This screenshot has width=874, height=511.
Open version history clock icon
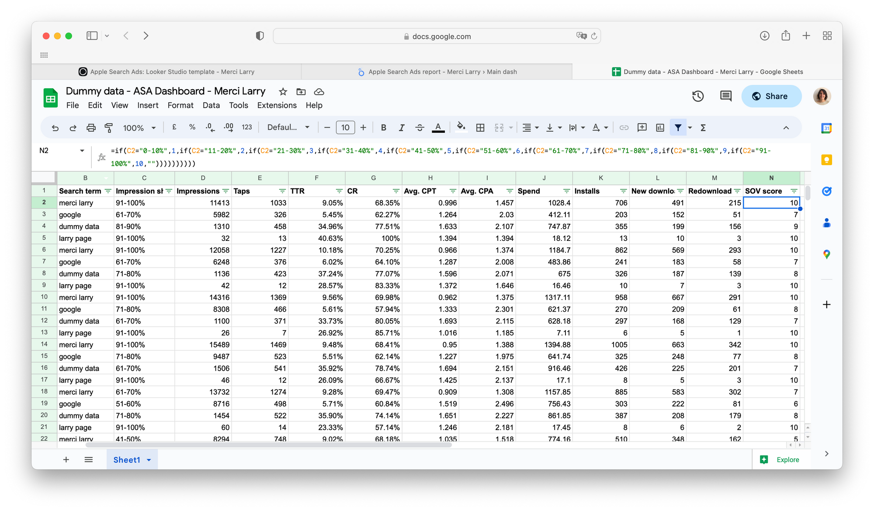pyautogui.click(x=698, y=96)
